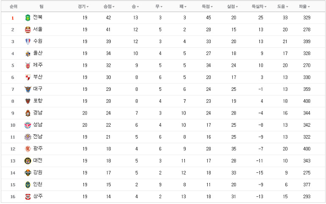326x204 pixels.
Task: Click the 전북 team emblem icon
Action: click(x=28, y=18)
